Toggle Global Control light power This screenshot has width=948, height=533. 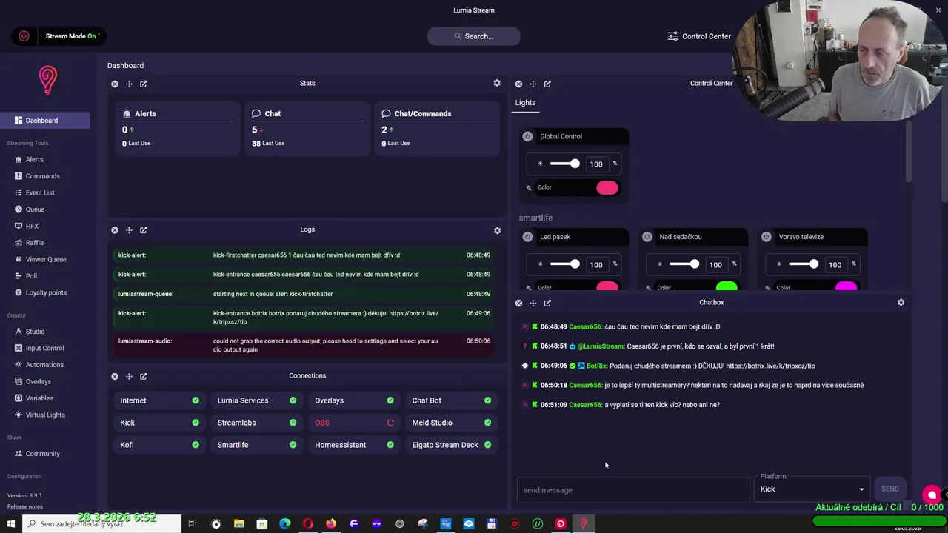(x=527, y=136)
